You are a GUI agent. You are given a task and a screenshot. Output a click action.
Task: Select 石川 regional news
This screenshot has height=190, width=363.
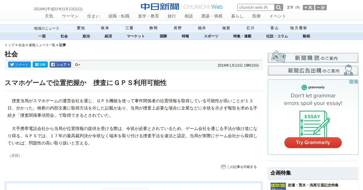point(250,28)
